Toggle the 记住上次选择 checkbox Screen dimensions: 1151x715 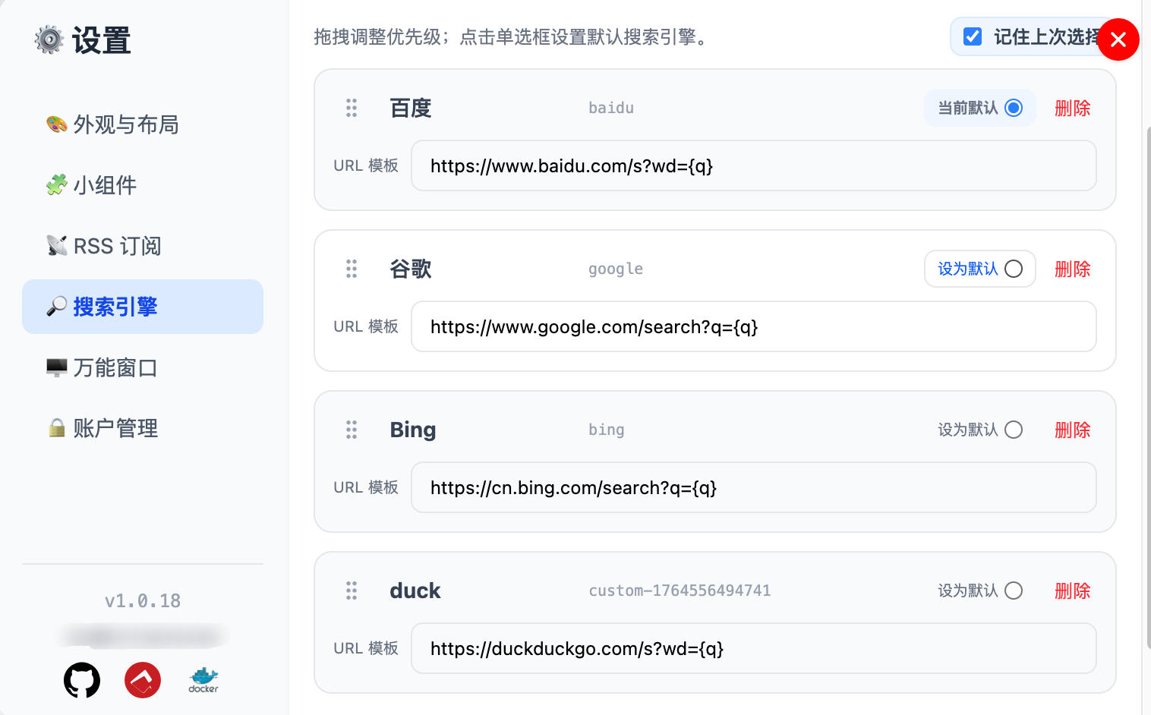click(x=973, y=36)
